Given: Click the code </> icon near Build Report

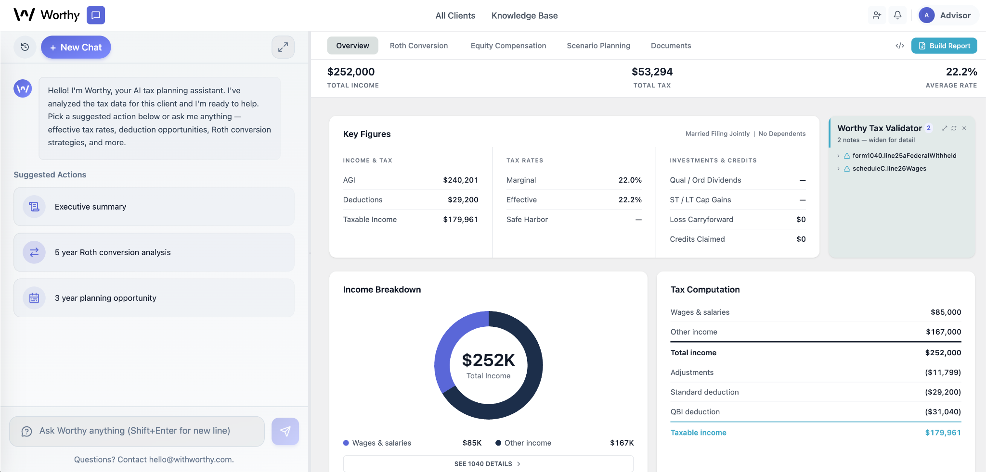Looking at the screenshot, I should click(x=900, y=46).
